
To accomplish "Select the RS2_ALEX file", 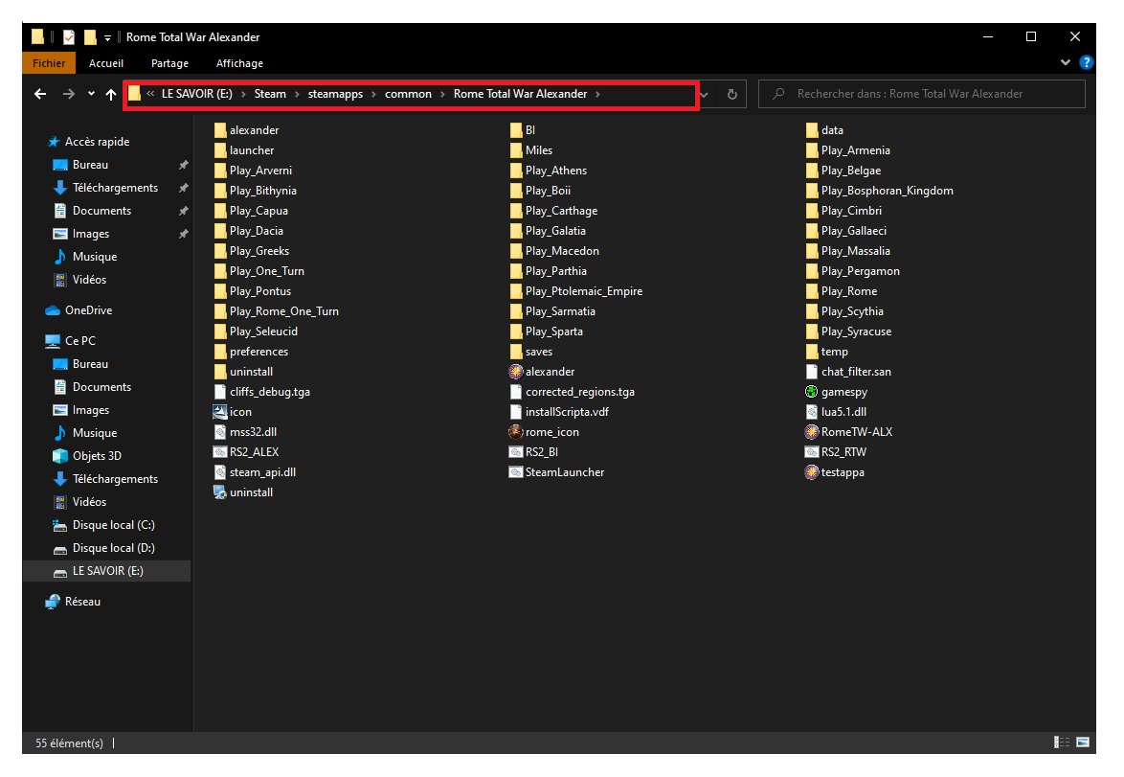I will 246,452.
